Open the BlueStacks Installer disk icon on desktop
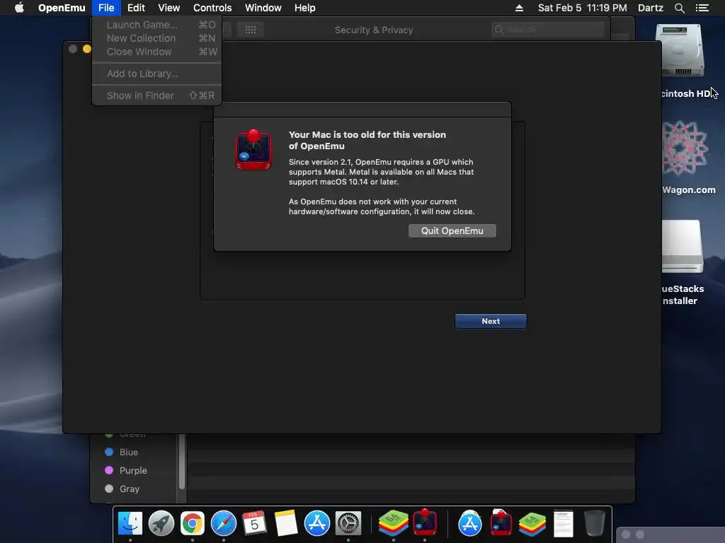 683,247
